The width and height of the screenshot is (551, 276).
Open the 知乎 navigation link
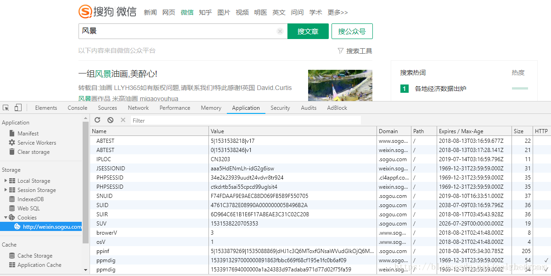[x=205, y=12]
